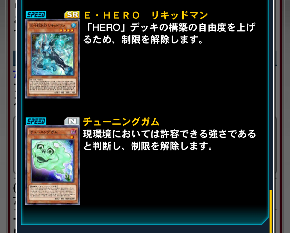This screenshot has height=233, width=290.
Task: Click the チューニングガム restriction-lifted description text
Action: pos(169,140)
